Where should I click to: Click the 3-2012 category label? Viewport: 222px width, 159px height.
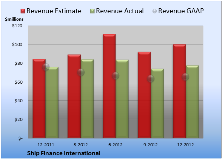pos(81,145)
